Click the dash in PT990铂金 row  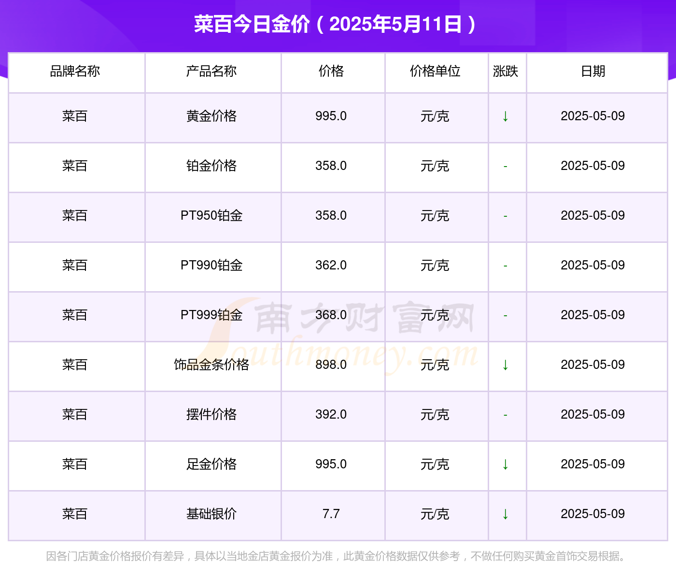tap(506, 266)
